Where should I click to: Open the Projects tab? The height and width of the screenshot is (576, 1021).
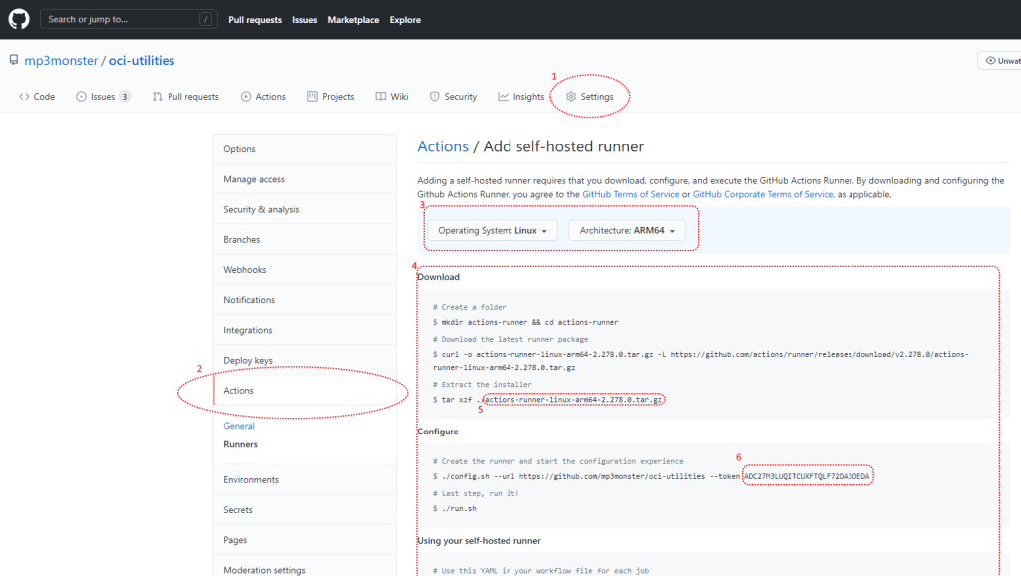pyautogui.click(x=331, y=97)
